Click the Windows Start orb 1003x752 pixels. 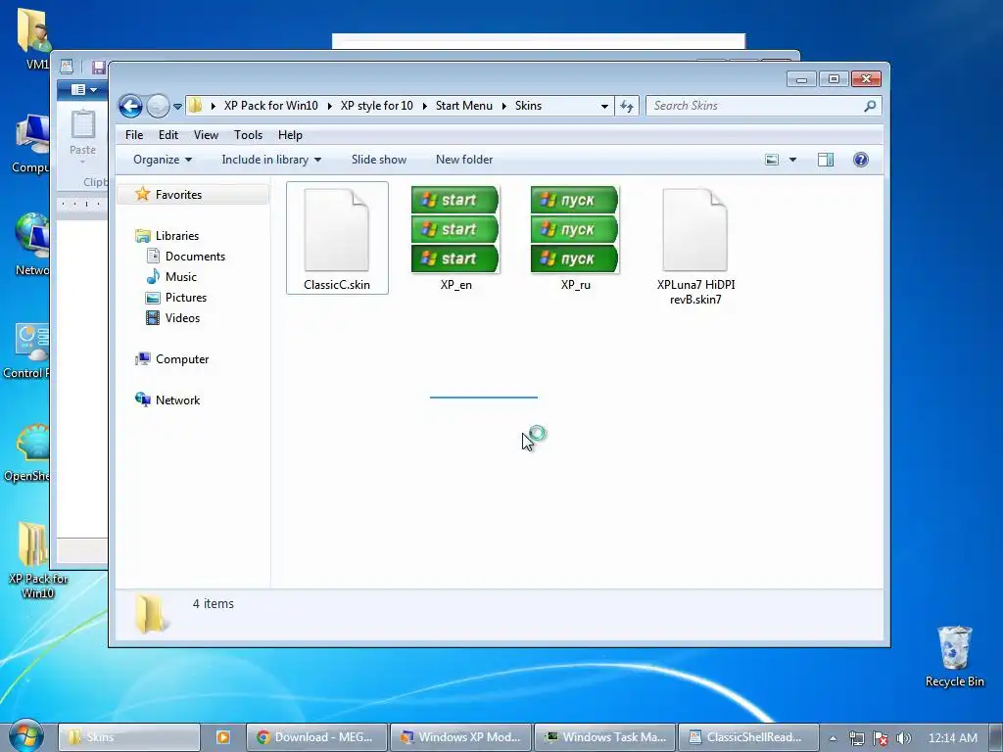click(x=26, y=736)
